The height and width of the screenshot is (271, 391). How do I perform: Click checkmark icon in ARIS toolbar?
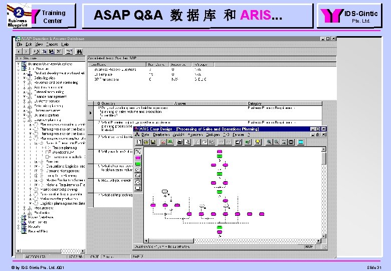(248, 142)
